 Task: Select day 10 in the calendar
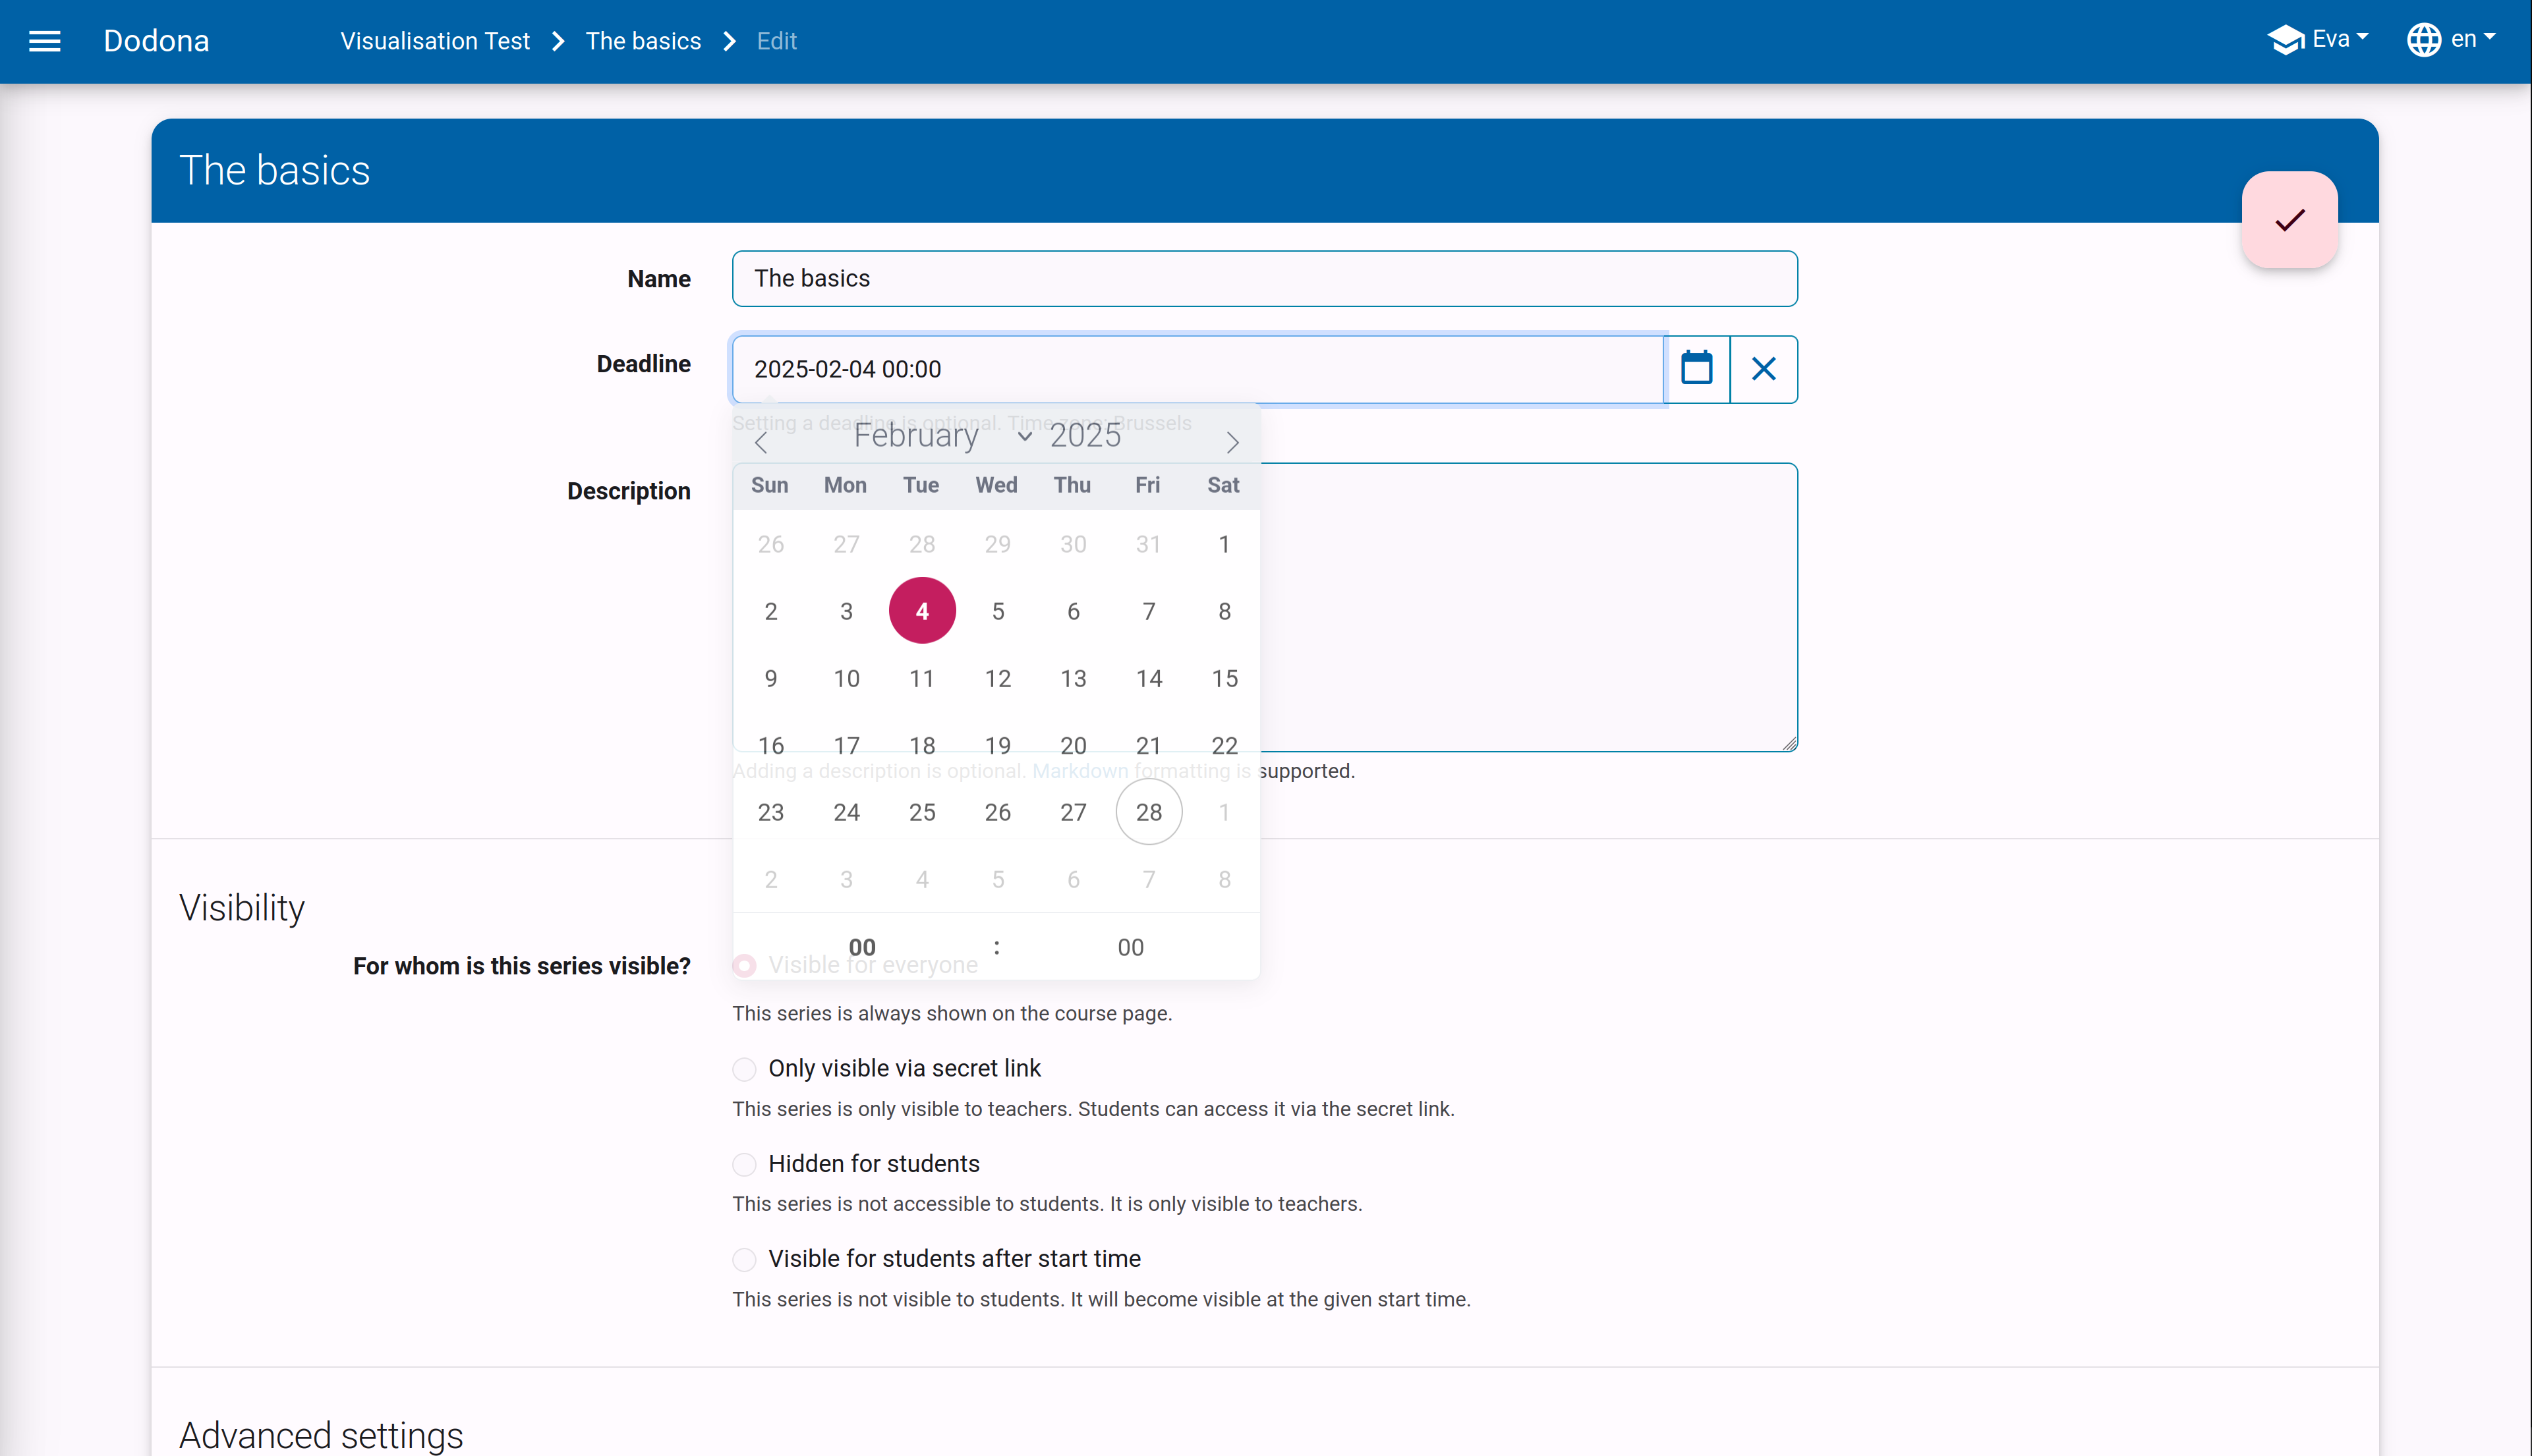click(846, 678)
